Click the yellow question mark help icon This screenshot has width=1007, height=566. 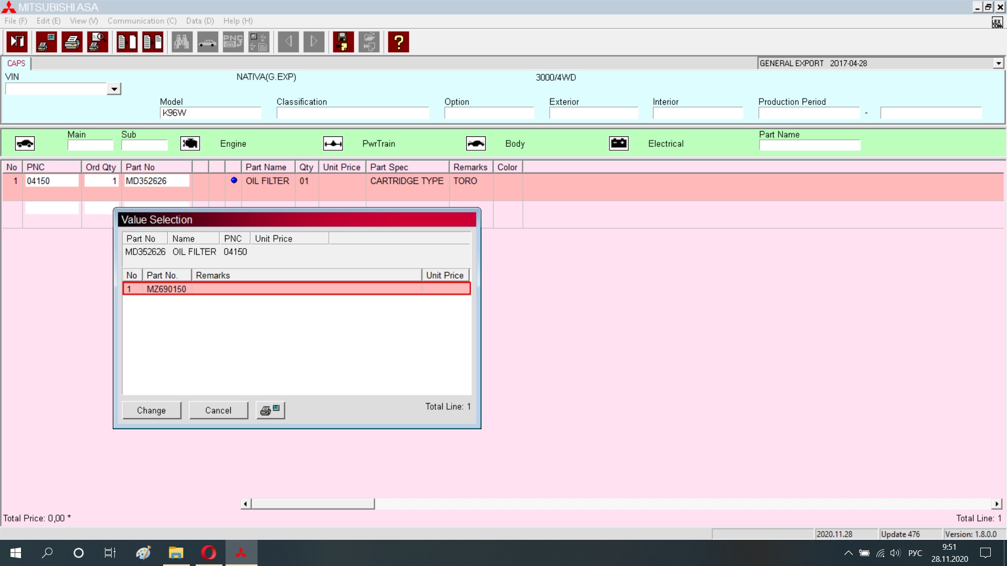[399, 42]
